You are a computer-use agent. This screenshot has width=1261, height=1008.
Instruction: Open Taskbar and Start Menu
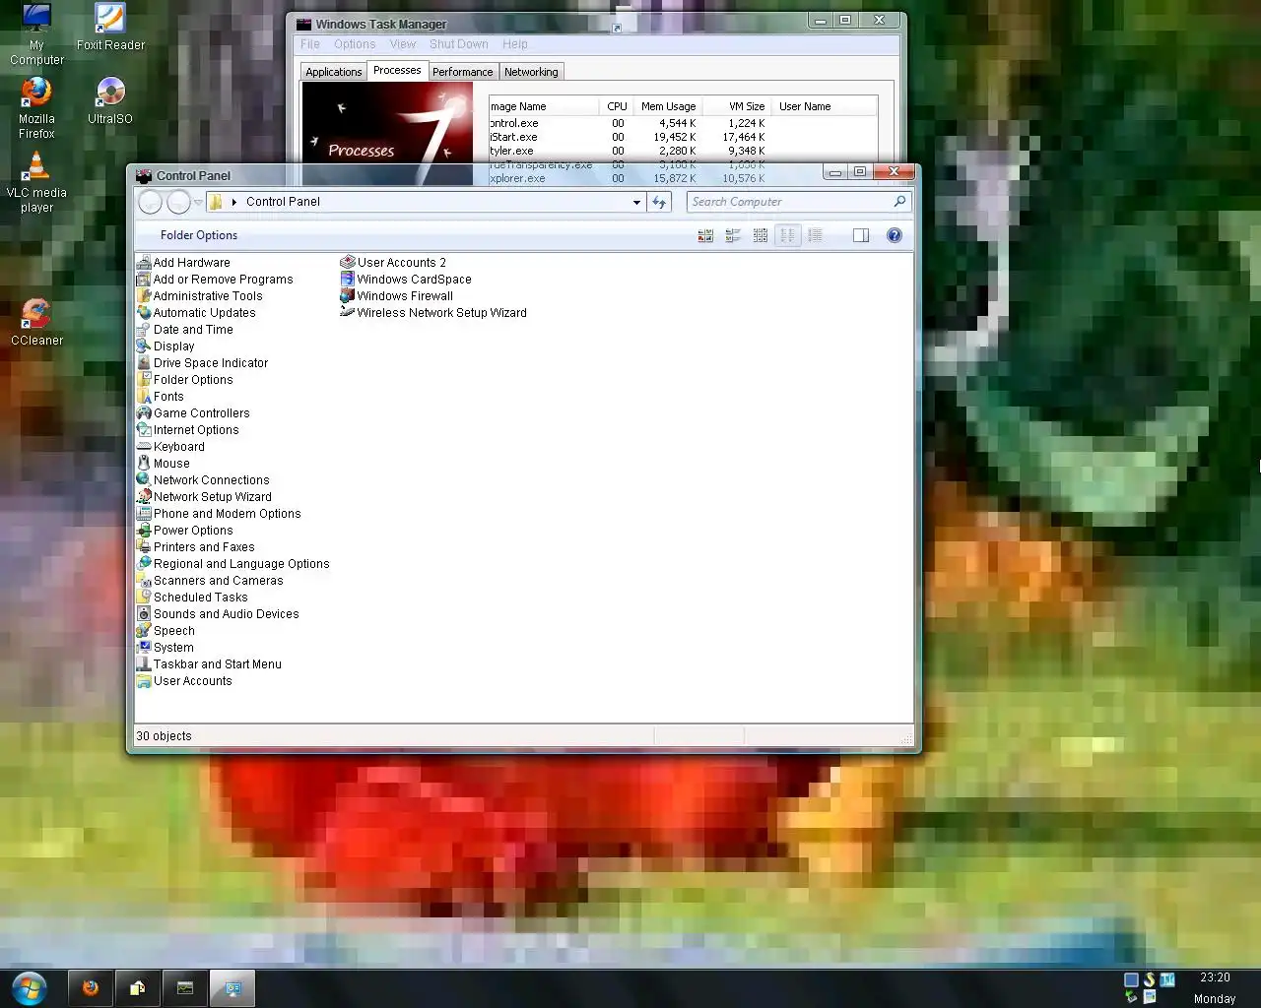[209, 664]
